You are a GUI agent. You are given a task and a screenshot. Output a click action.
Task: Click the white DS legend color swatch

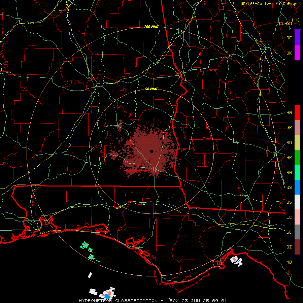pos(297,202)
